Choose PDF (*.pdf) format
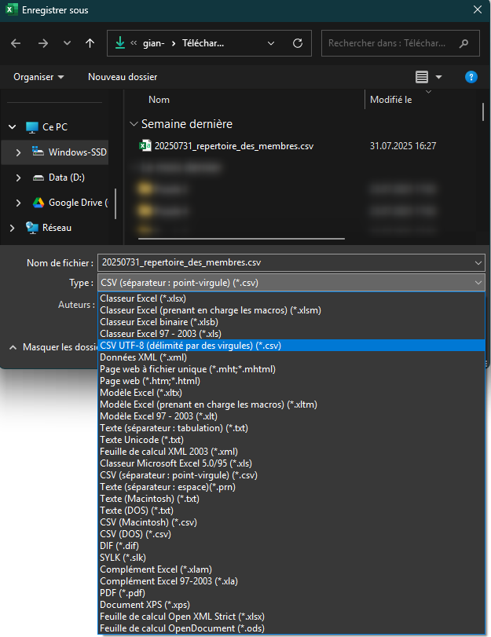 [x=291, y=593]
